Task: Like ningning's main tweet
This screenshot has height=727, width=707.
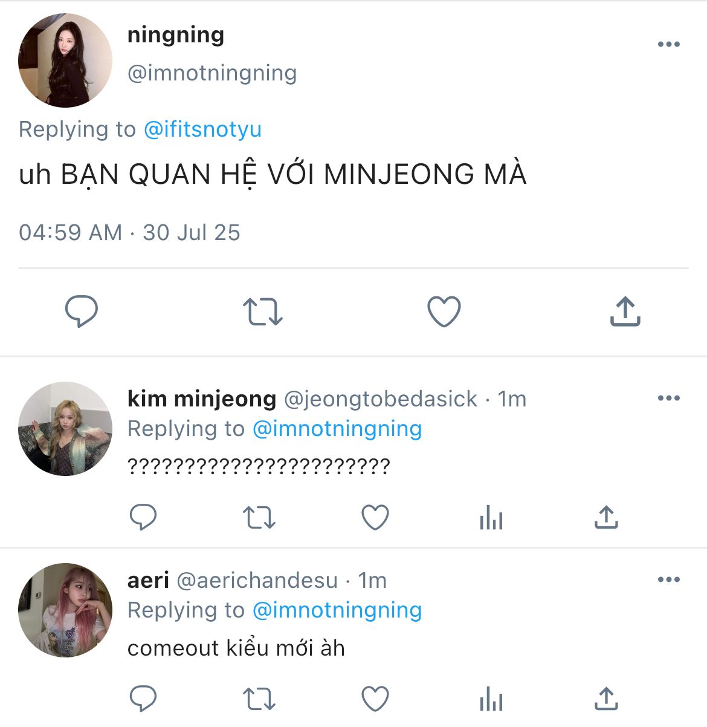Action: [x=444, y=311]
